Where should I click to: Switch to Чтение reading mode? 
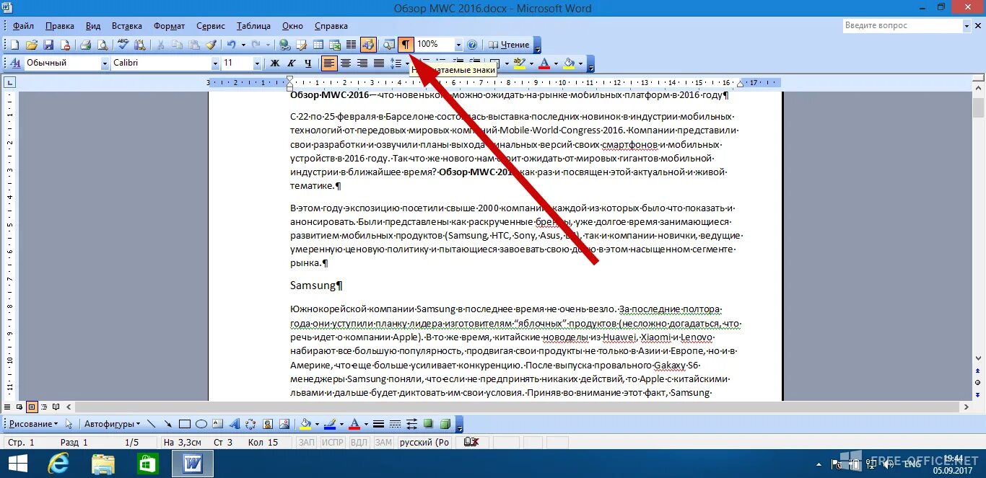510,45
